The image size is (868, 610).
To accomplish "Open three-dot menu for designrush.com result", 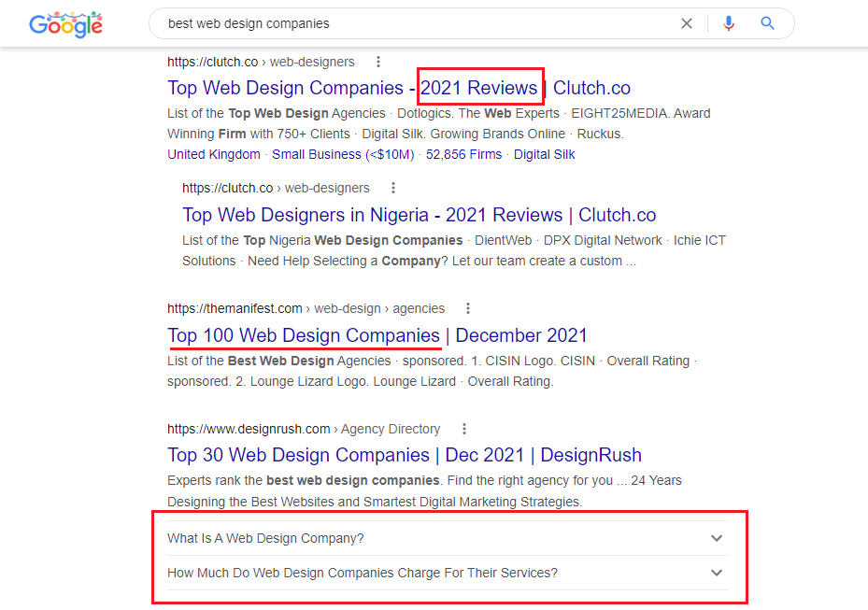I will coord(463,429).
